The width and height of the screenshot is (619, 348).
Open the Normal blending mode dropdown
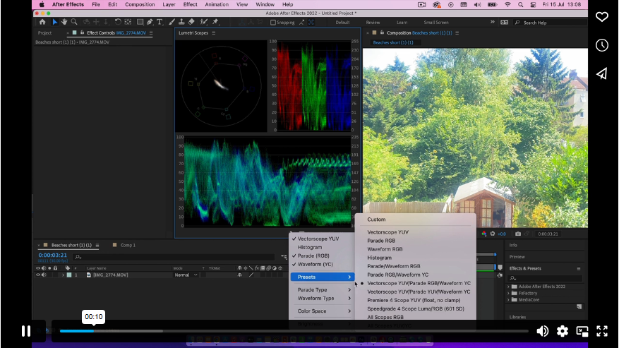[x=186, y=275]
